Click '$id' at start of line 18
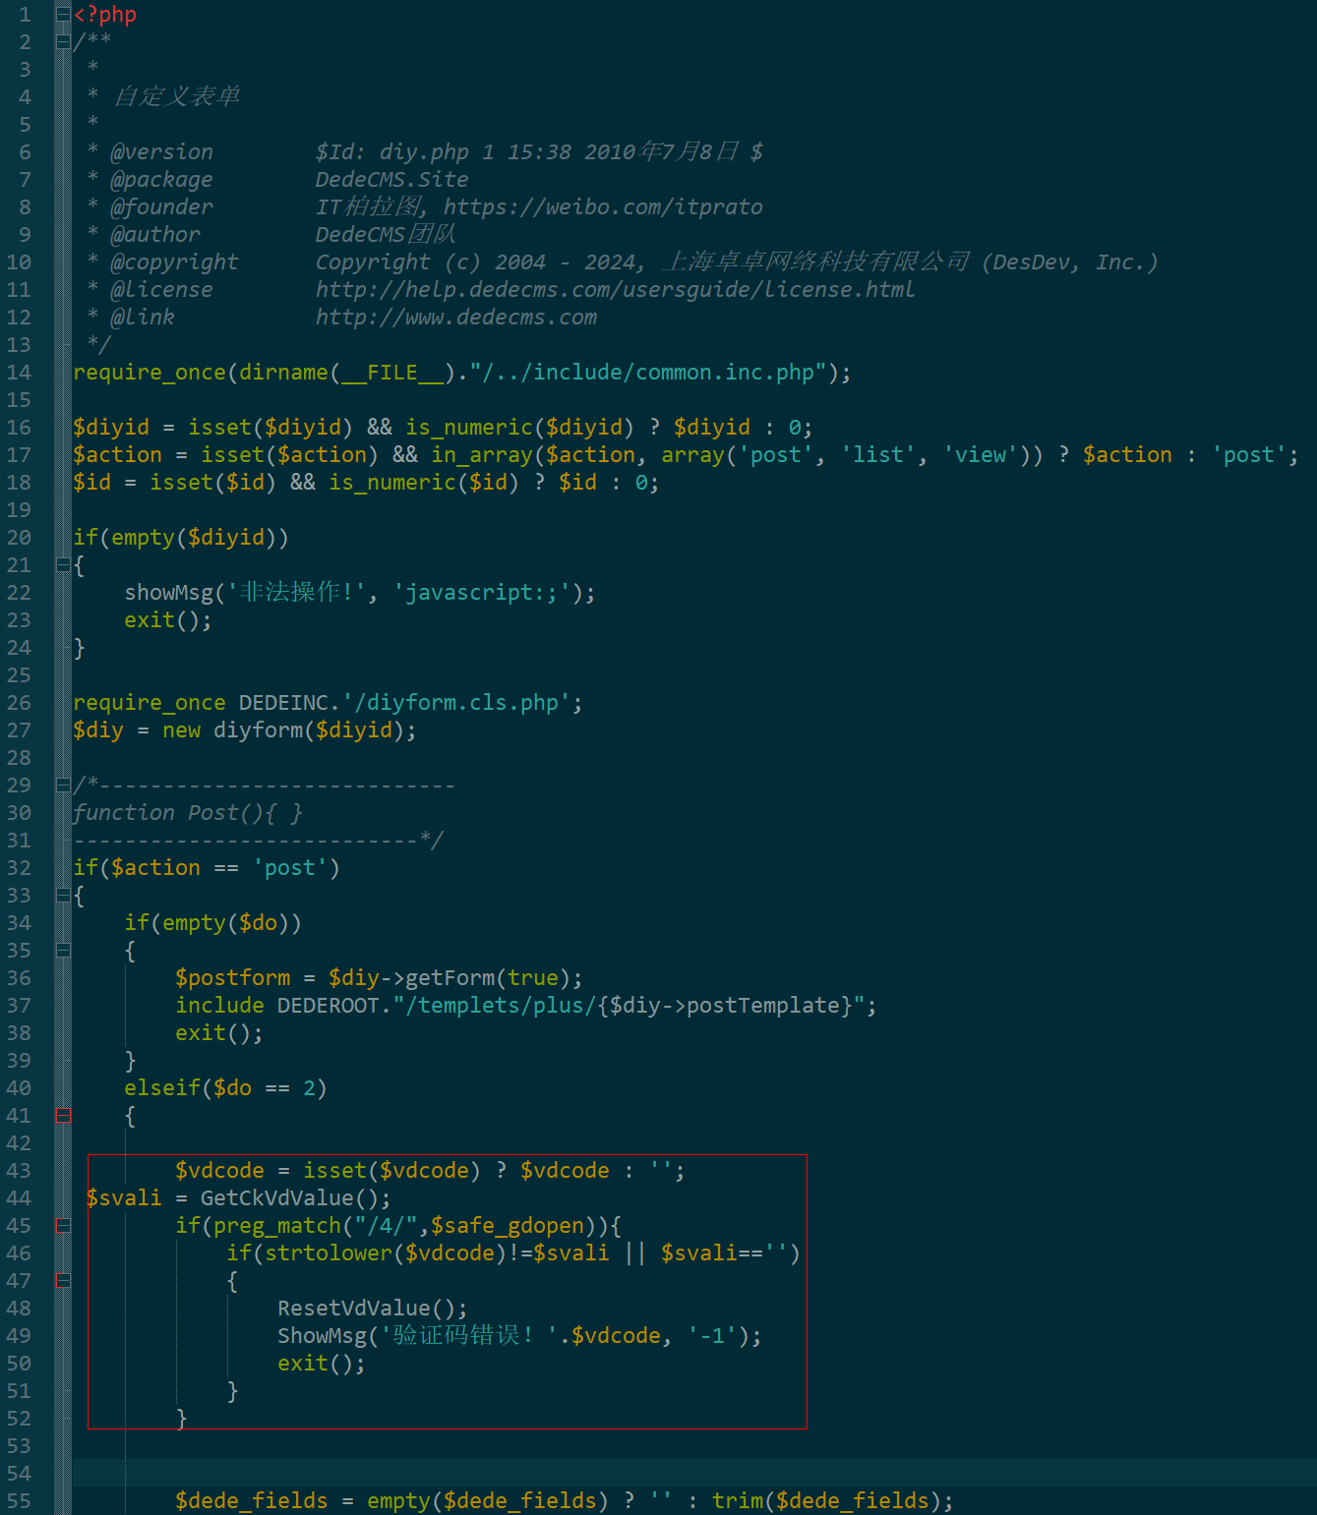The image size is (1317, 1515). click(x=92, y=483)
